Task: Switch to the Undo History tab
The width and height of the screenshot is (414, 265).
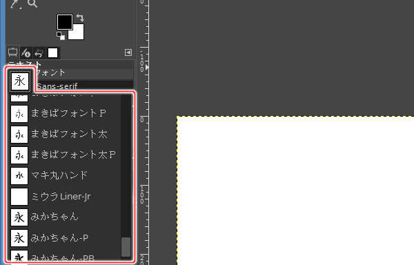Action: click(x=39, y=53)
